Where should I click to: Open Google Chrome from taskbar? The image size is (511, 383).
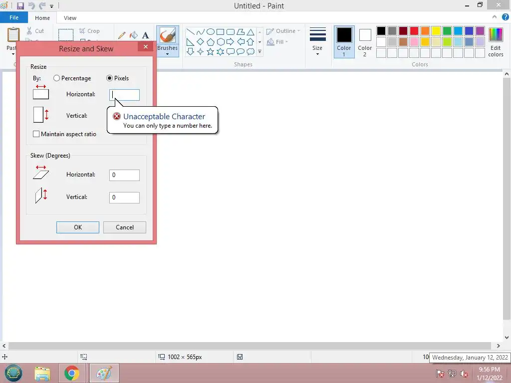72,373
